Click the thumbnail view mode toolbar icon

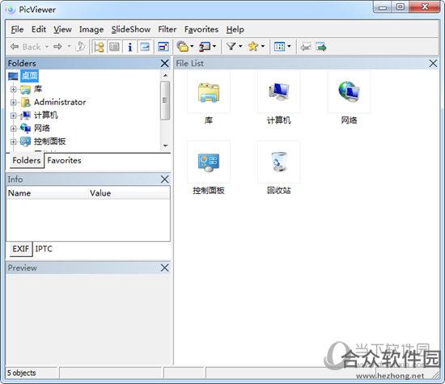pos(279,47)
